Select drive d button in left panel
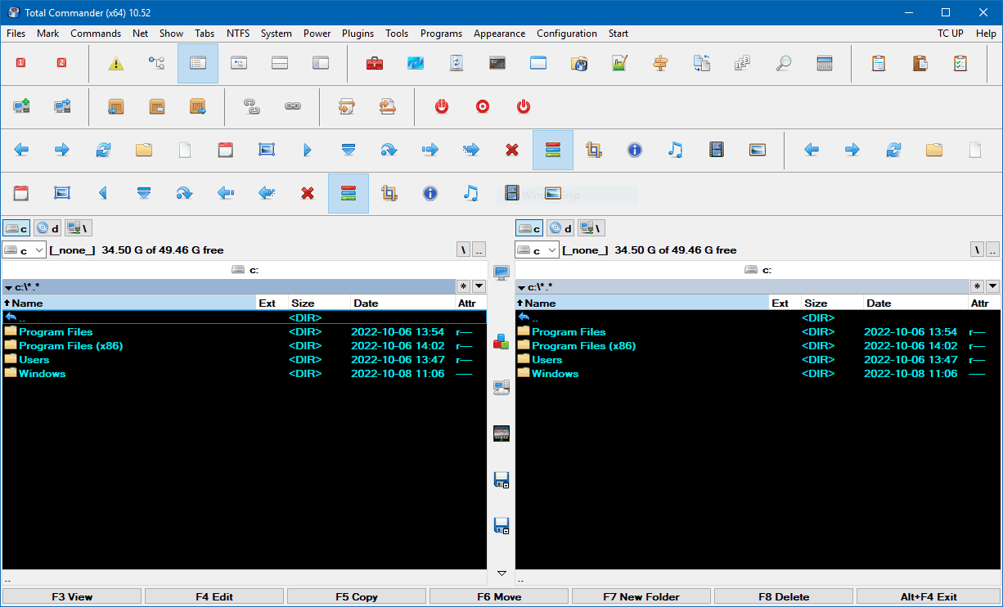 point(48,228)
